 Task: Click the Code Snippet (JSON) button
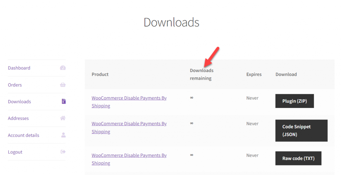click(301, 131)
